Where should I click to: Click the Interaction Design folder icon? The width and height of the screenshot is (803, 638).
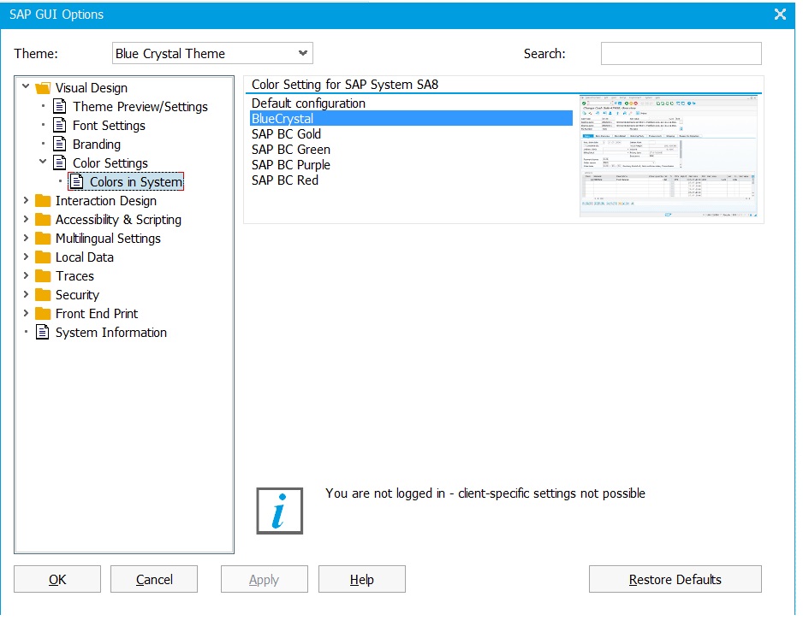(43, 201)
